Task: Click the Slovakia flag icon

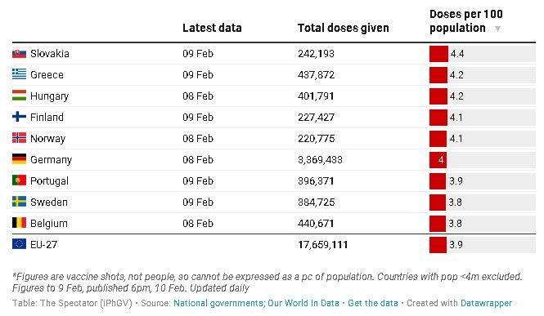Action: (19, 54)
